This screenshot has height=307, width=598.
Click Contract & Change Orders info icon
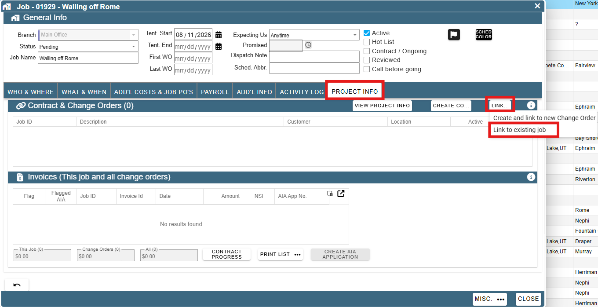click(x=531, y=106)
